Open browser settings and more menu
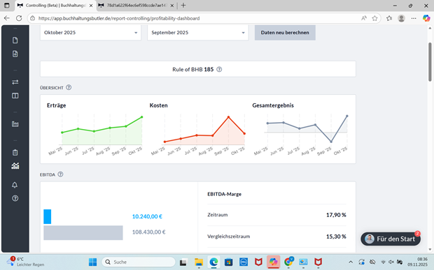The image size is (434, 270). pos(414,18)
